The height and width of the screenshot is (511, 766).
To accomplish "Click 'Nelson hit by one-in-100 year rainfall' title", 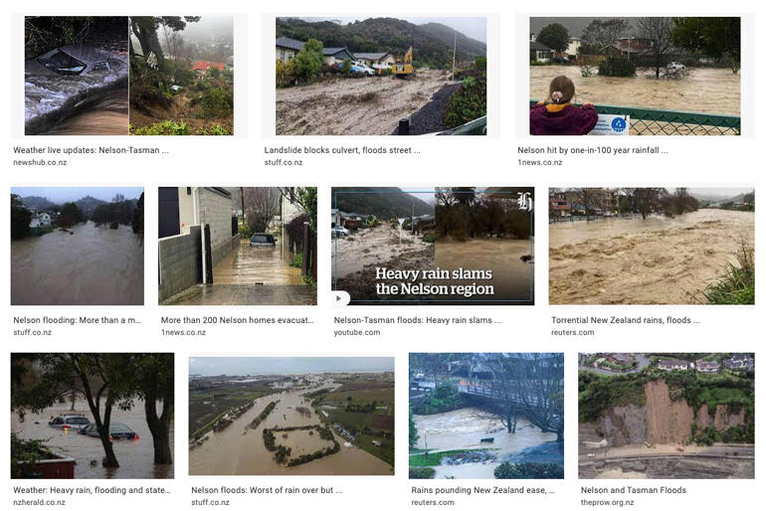I will click(593, 150).
